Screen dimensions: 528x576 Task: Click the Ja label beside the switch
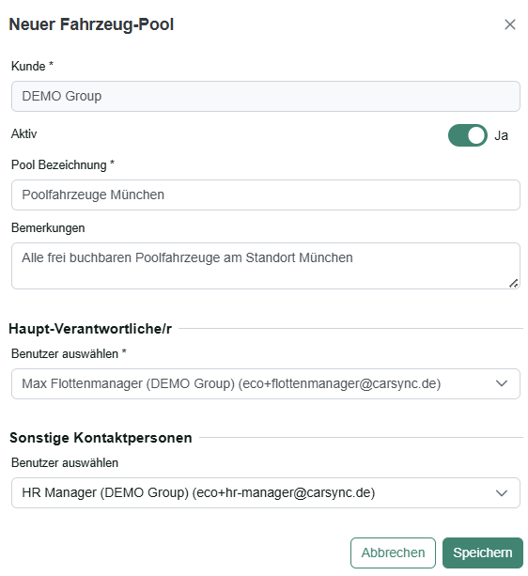pyautogui.click(x=501, y=135)
